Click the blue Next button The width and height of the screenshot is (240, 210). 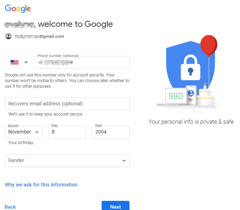click(x=115, y=205)
